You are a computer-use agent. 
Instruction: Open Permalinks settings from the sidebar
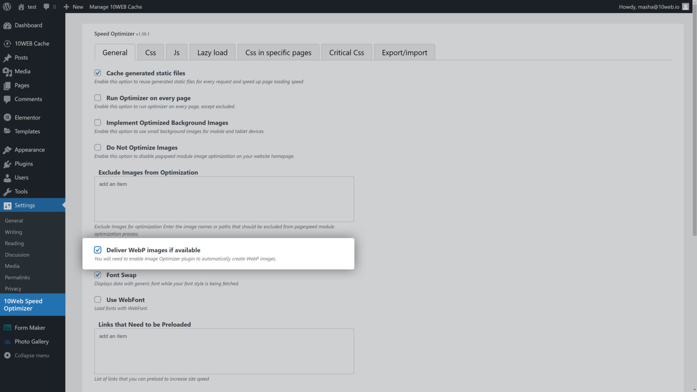(17, 277)
